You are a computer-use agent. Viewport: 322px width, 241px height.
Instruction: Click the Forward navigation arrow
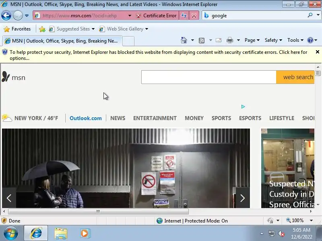click(18, 15)
